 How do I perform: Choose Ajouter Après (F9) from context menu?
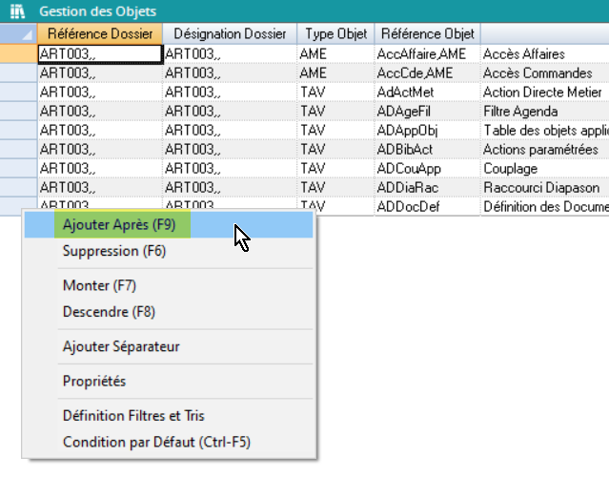tap(119, 225)
